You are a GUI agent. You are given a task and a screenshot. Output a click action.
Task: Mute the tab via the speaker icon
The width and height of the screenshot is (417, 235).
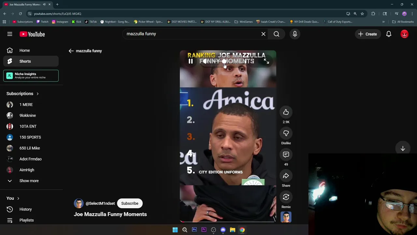[44, 4]
